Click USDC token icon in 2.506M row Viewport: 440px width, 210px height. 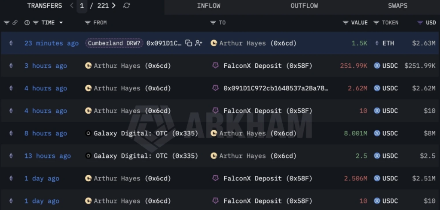377,178
